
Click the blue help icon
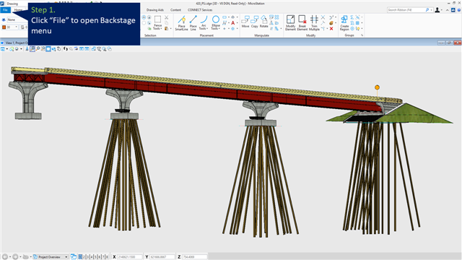click(x=459, y=10)
